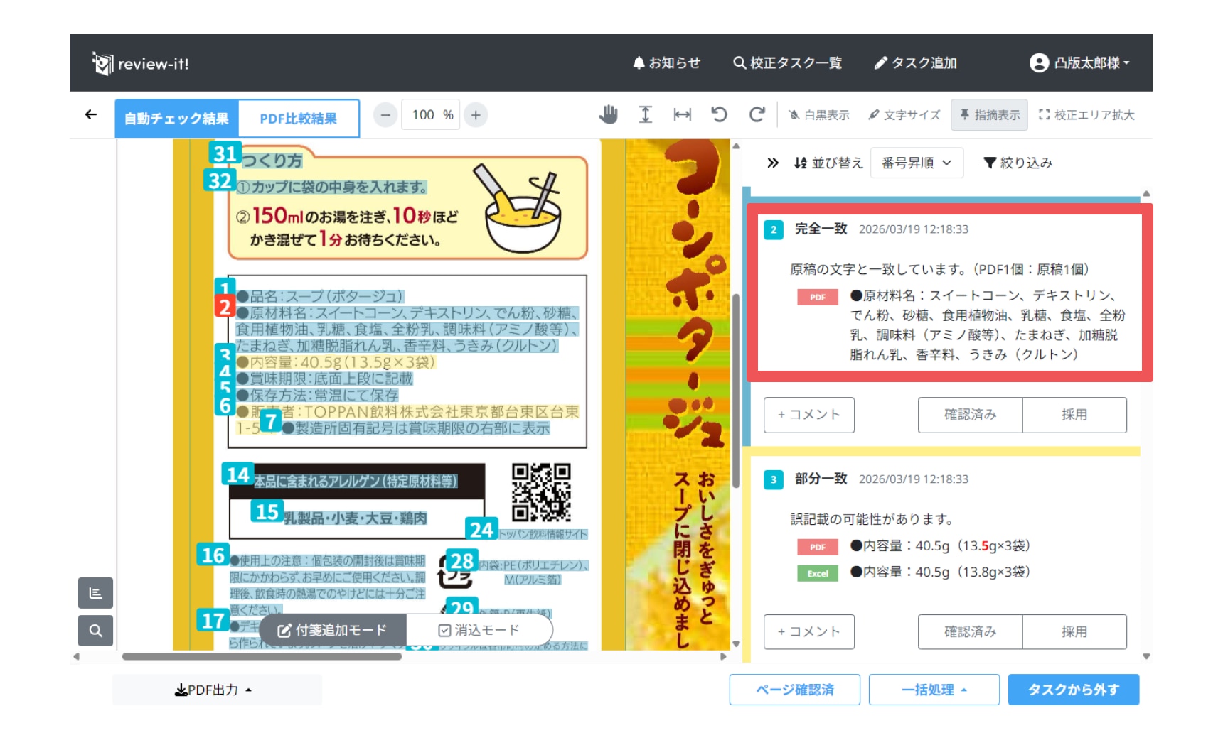This screenshot has height=750, width=1223.
Task: Click the zoom out minus button
Action: (385, 115)
